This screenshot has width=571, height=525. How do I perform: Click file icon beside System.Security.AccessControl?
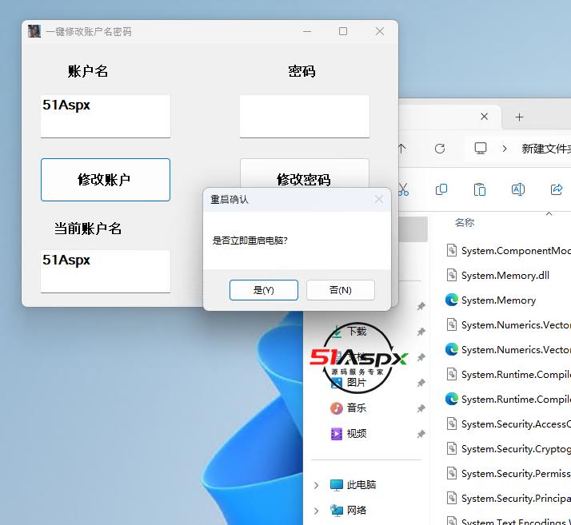click(x=452, y=424)
